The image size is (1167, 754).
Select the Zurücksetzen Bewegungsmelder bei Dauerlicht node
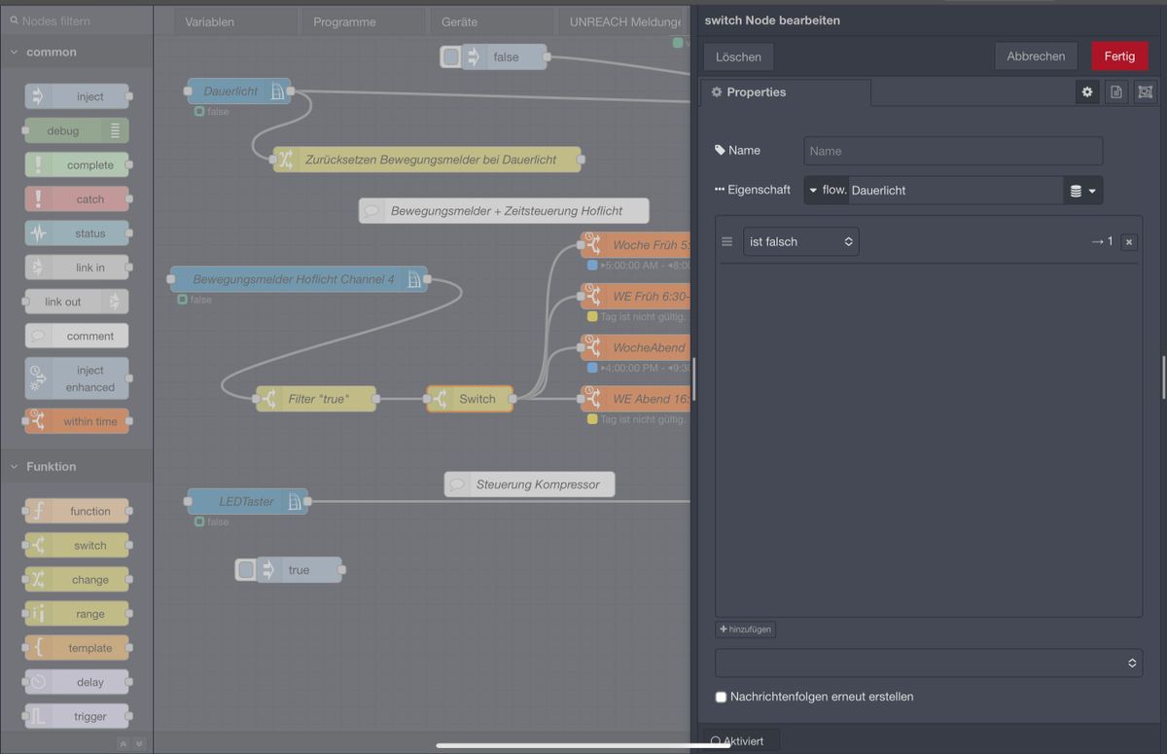click(x=427, y=160)
